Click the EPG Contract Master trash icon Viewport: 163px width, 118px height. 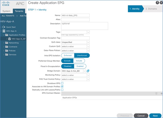(x=156, y=94)
